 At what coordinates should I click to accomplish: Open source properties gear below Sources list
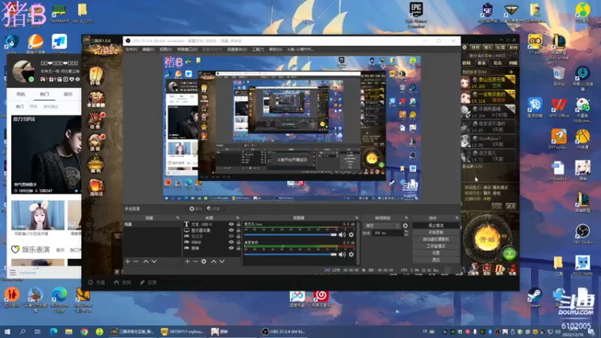click(x=204, y=261)
